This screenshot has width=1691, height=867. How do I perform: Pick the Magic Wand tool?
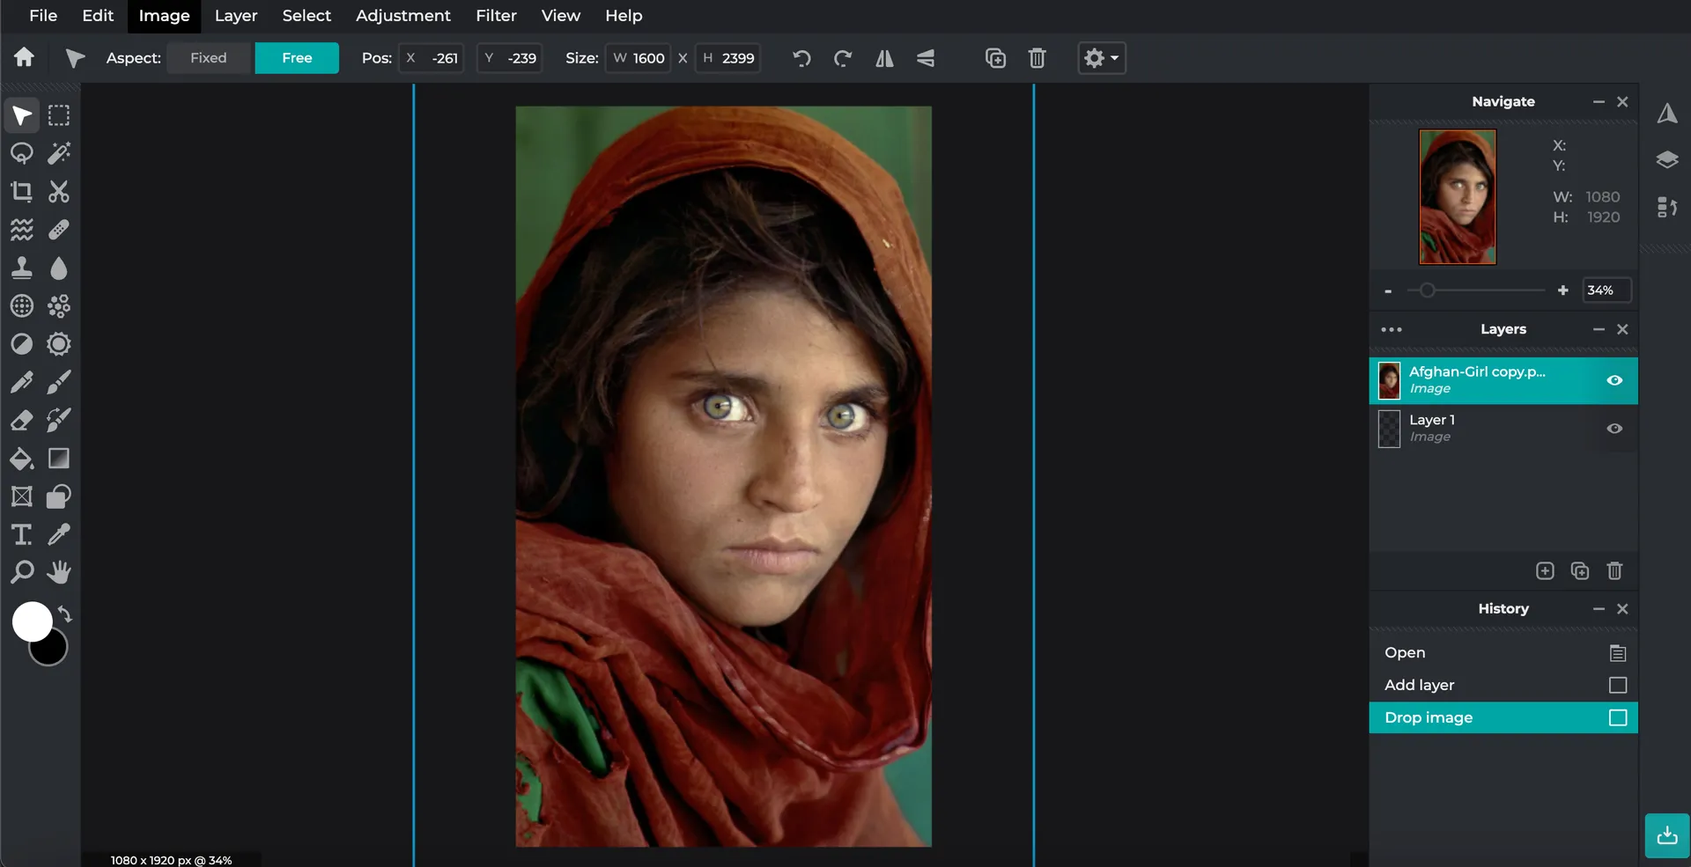pos(59,153)
